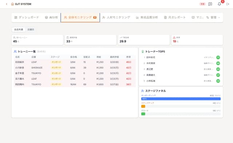The image size is (233, 143).
Task: Click the logout icon in header
Action: pyautogui.click(x=228, y=4)
